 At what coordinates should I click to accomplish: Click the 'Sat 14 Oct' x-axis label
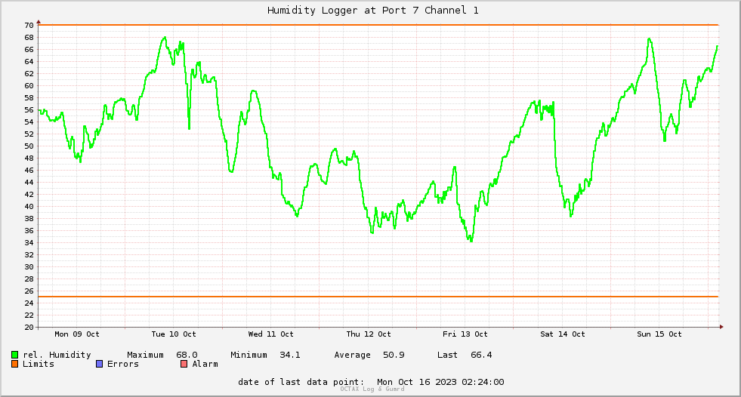[x=563, y=334]
